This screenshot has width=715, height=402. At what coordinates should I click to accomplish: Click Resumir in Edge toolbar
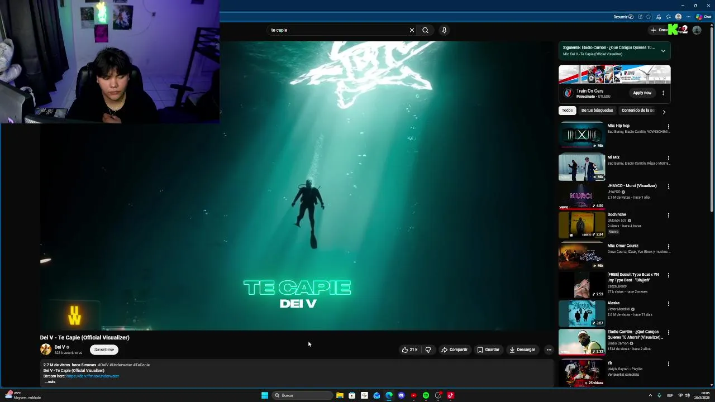coord(623,17)
